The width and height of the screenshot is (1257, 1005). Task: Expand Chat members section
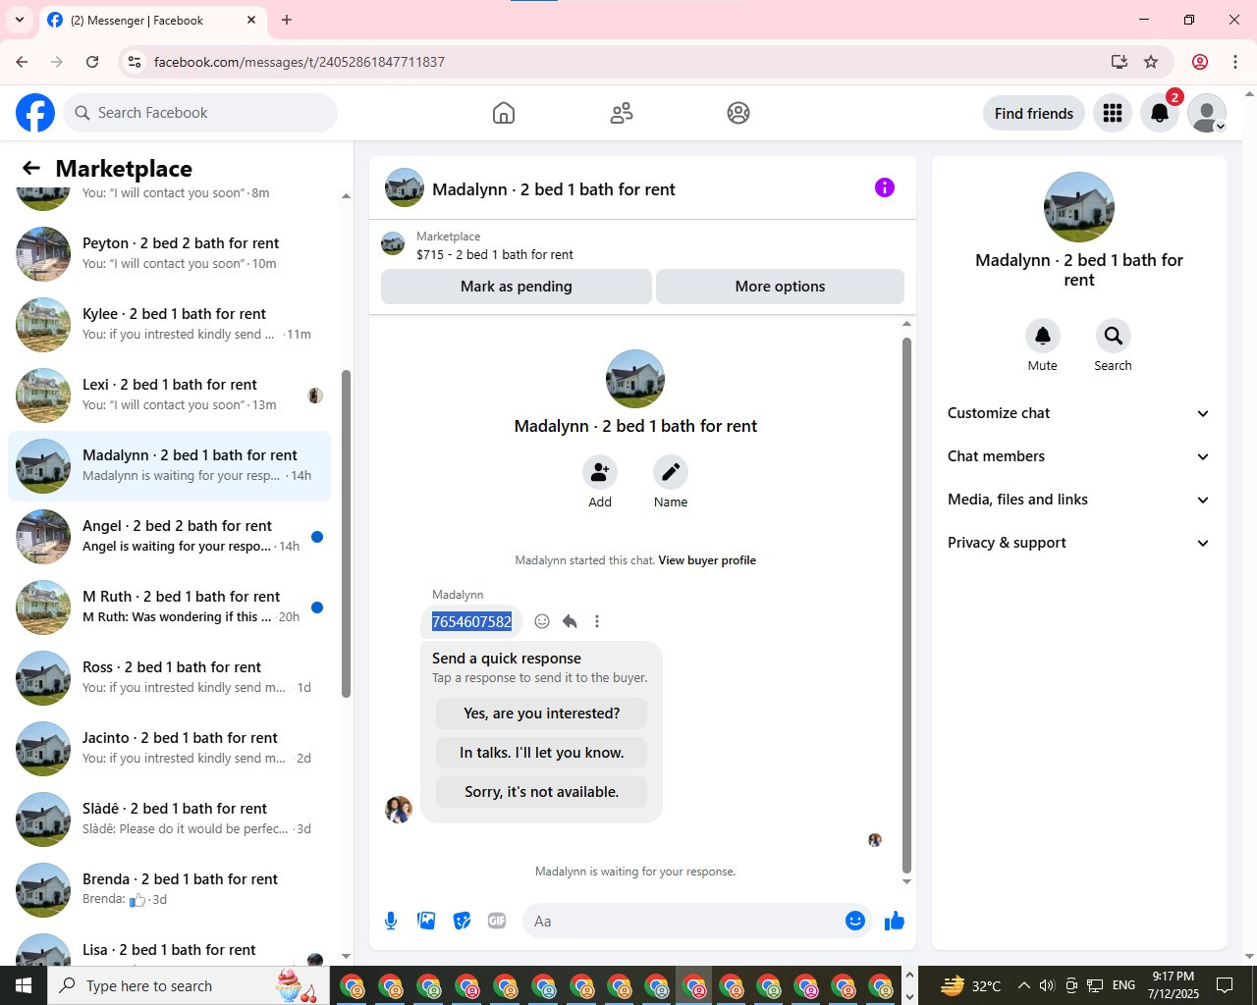[1078, 456]
